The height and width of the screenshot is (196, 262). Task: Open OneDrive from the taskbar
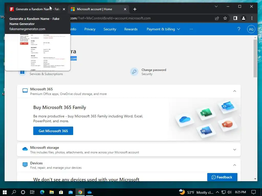point(90,192)
